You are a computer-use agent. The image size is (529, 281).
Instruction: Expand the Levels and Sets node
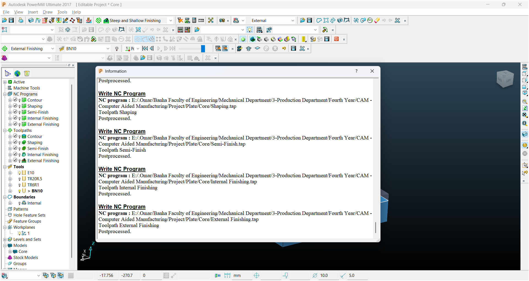pos(5,239)
